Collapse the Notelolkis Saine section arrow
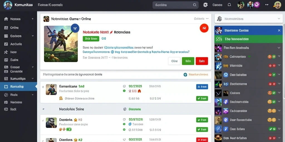285x142 pixels. pos(43,109)
